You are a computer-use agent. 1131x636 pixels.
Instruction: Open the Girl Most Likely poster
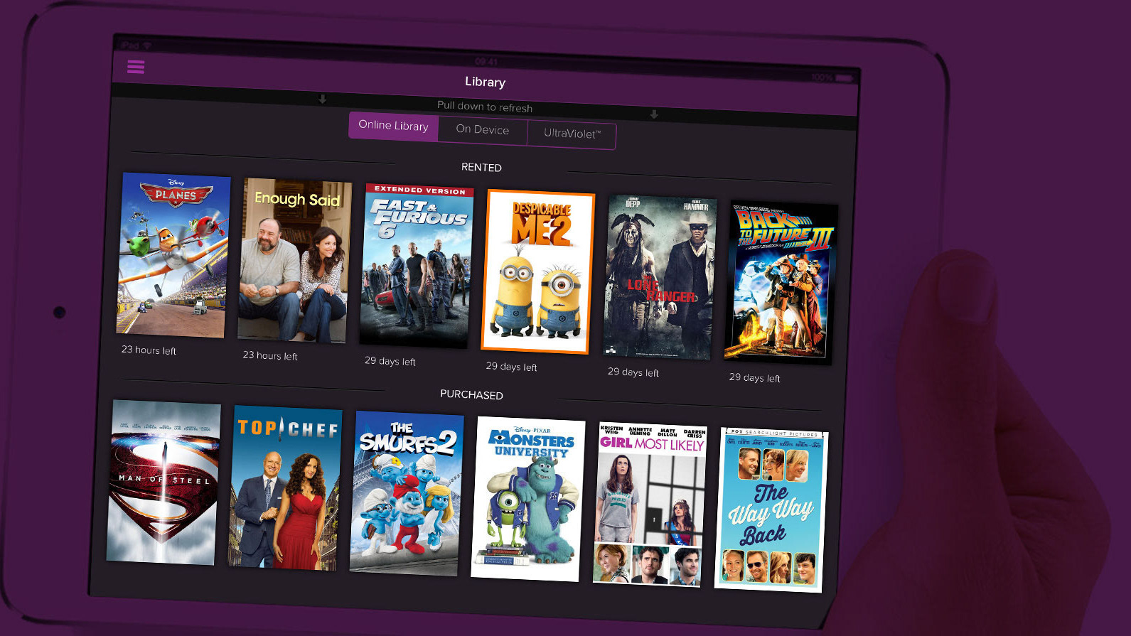point(650,505)
